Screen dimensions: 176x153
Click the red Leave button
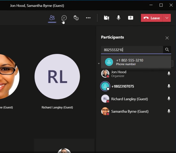152,18
